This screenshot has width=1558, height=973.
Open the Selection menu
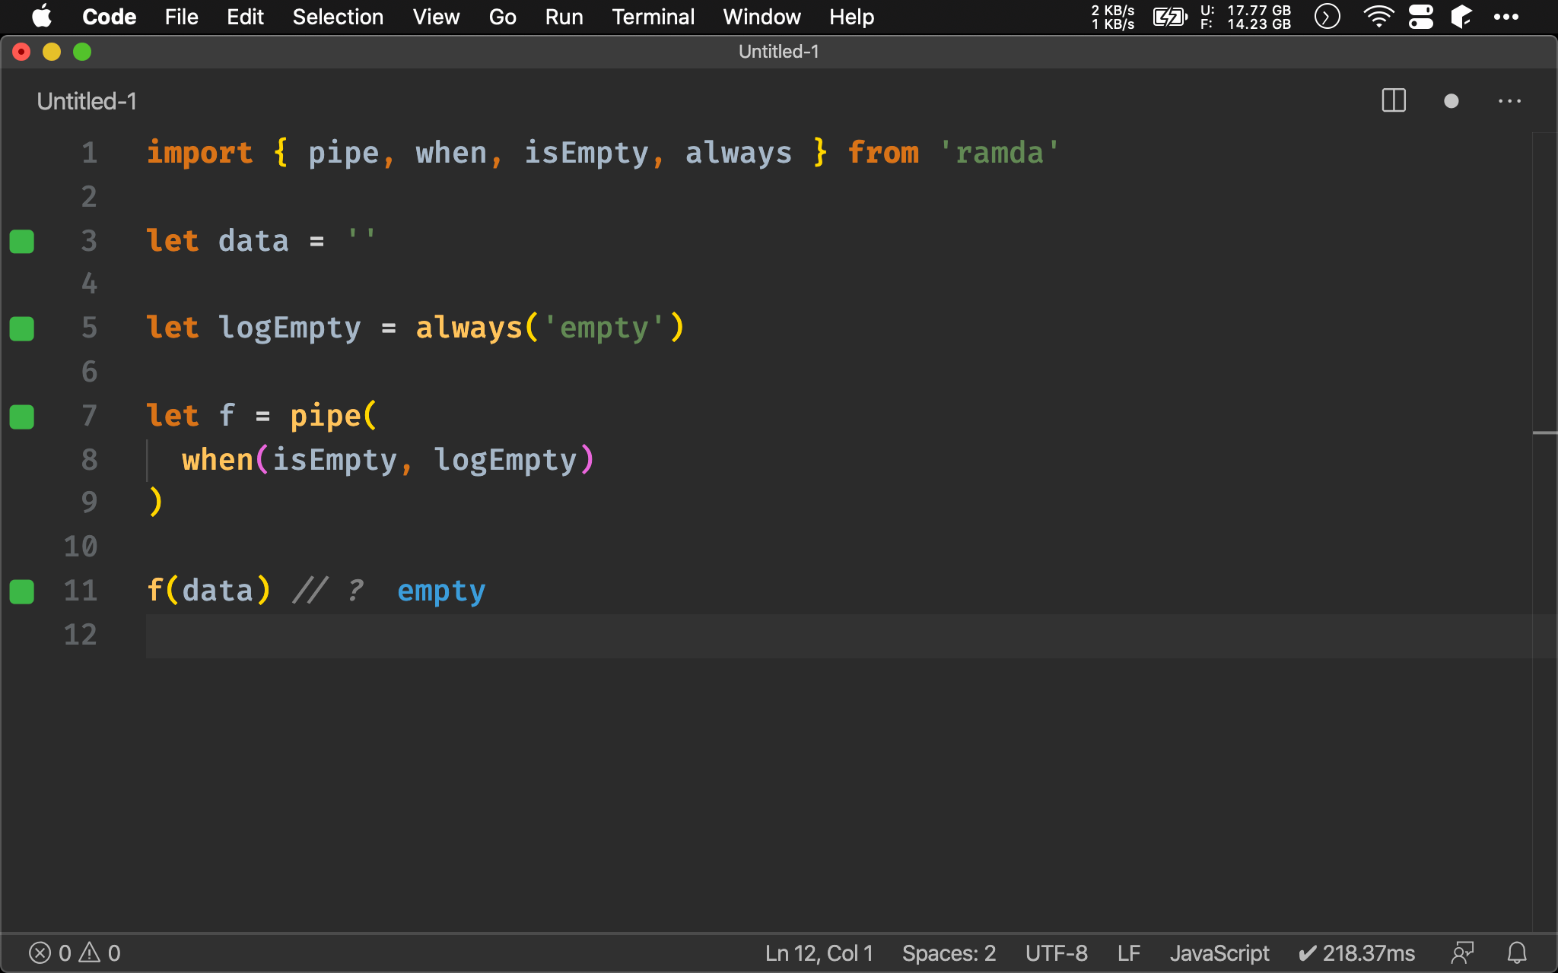pyautogui.click(x=338, y=17)
